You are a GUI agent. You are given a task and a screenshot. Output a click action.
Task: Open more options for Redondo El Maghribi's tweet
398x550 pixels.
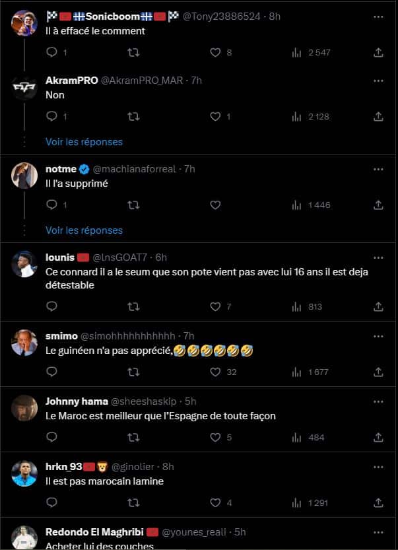coord(378,532)
